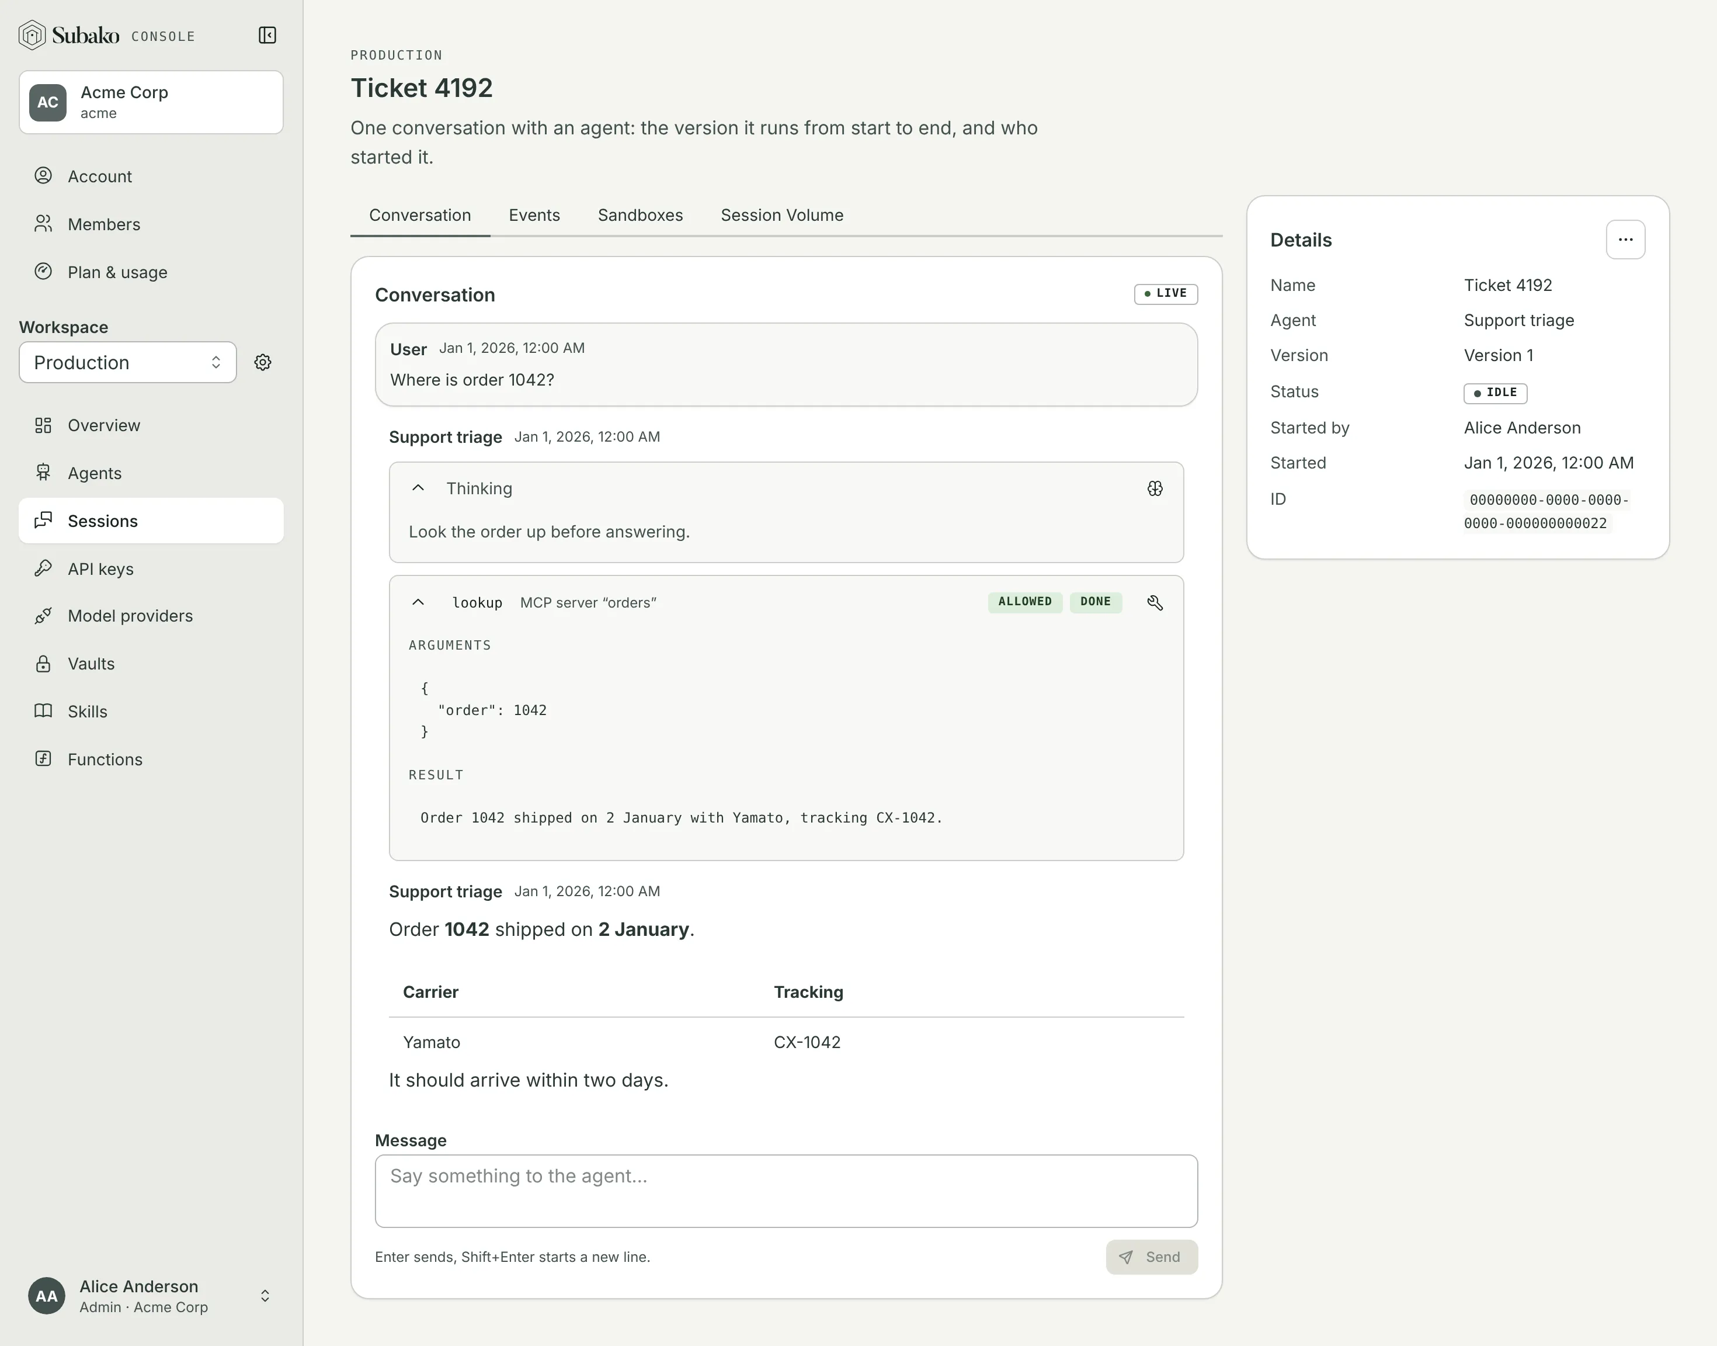
Task: Click the AC organization avatar
Action: coord(48,102)
